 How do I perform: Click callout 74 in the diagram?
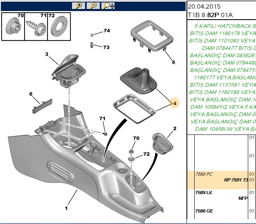point(107,31)
